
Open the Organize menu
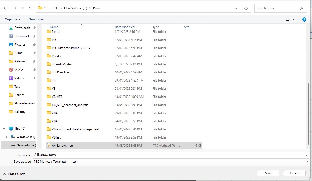[x=12, y=19]
